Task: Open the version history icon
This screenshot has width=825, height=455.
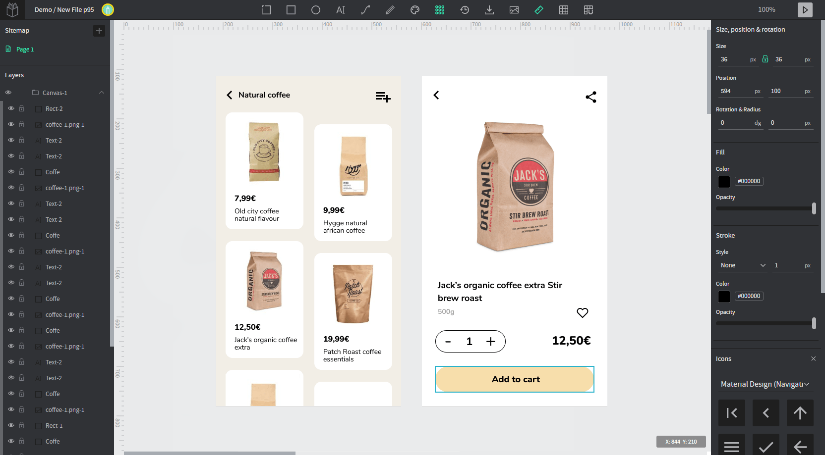Action: click(465, 10)
